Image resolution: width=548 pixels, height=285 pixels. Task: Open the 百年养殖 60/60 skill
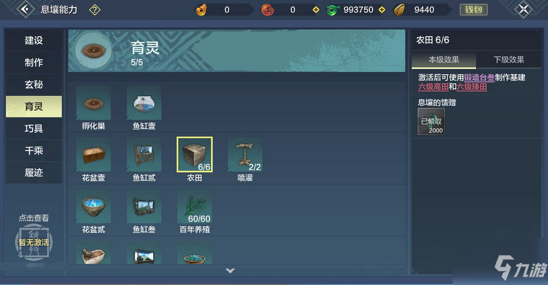195,206
